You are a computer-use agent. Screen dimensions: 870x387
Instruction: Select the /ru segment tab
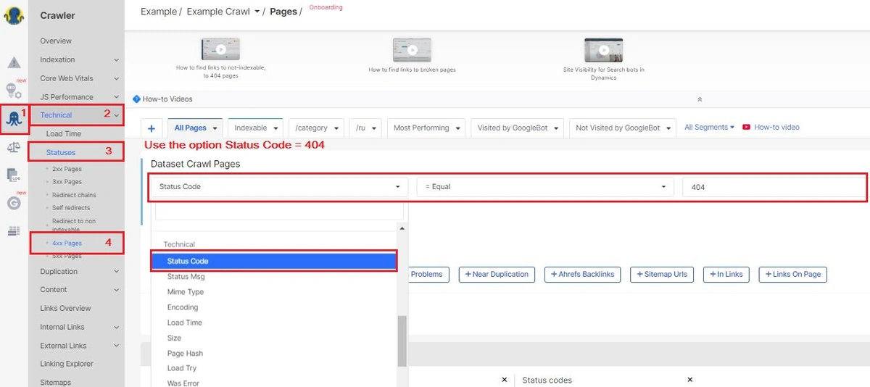365,128
